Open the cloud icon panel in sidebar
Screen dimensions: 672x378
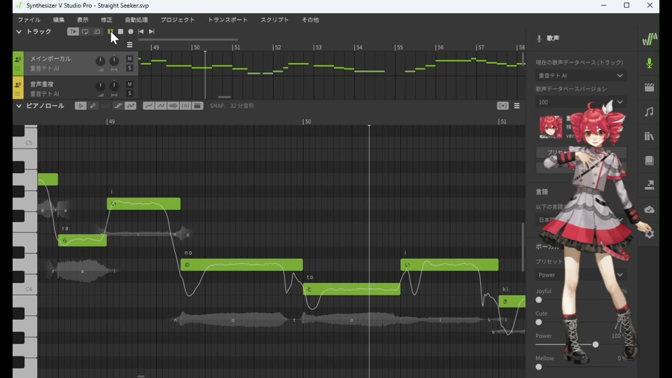(650, 209)
